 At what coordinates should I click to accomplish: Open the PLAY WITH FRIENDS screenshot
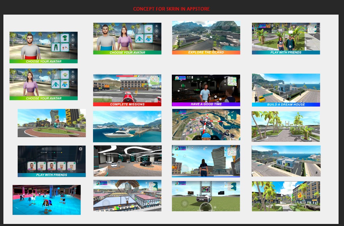(x=286, y=38)
